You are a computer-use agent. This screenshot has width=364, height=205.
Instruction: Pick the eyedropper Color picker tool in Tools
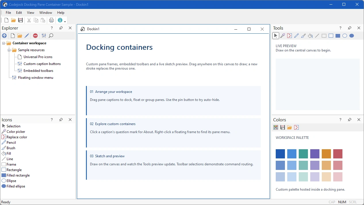tap(283, 36)
